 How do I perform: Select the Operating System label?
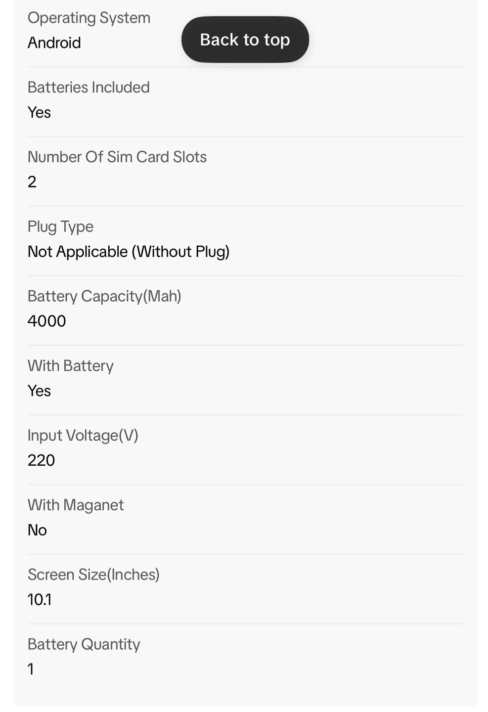89,18
